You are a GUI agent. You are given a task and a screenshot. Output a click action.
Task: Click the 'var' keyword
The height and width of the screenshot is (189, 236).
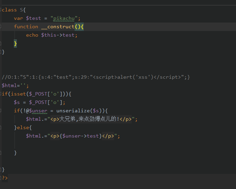[18, 18]
